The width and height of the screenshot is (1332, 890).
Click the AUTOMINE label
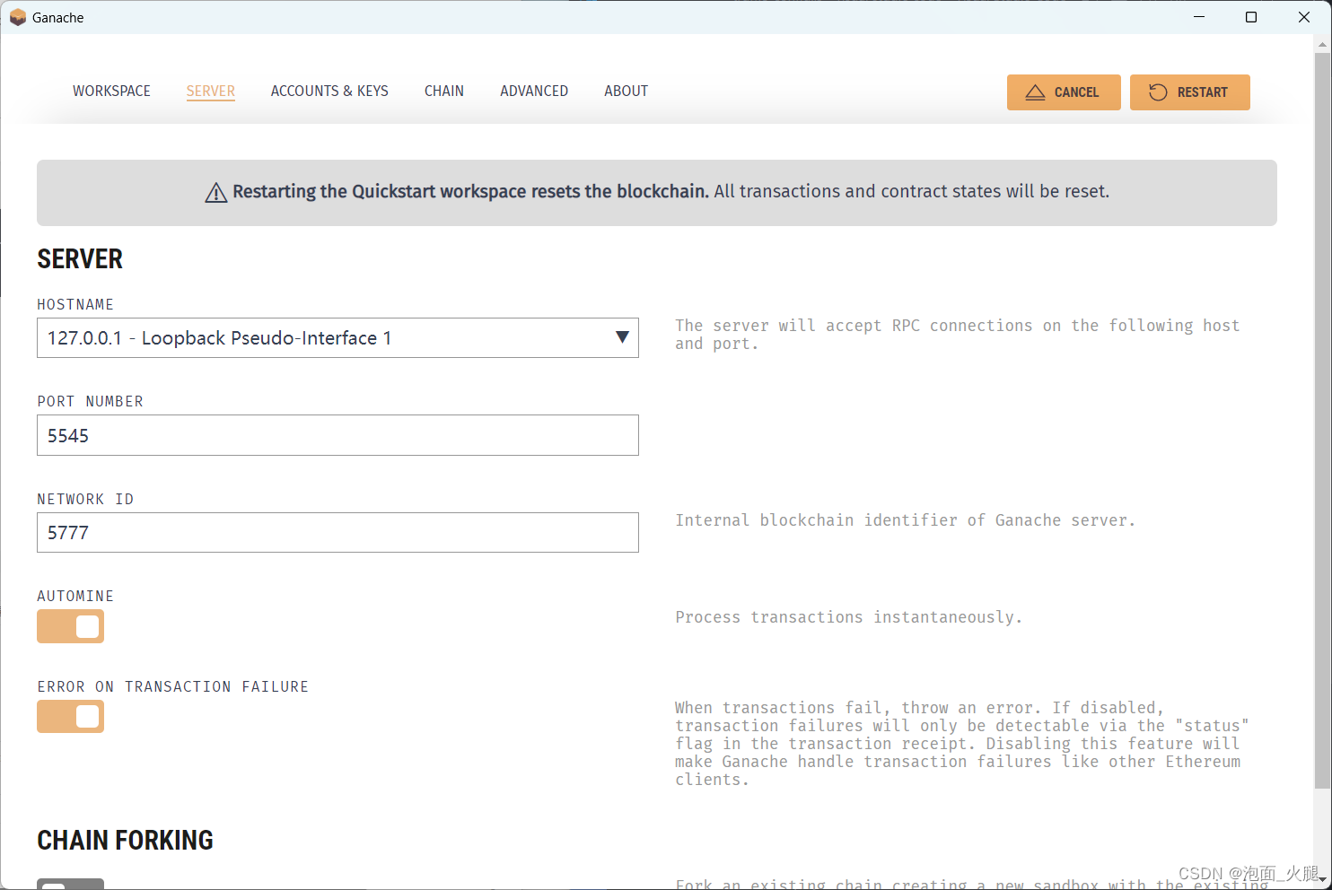tap(75, 596)
